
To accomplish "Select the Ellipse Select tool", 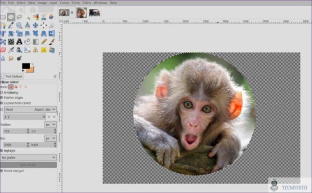I will 11,17.
